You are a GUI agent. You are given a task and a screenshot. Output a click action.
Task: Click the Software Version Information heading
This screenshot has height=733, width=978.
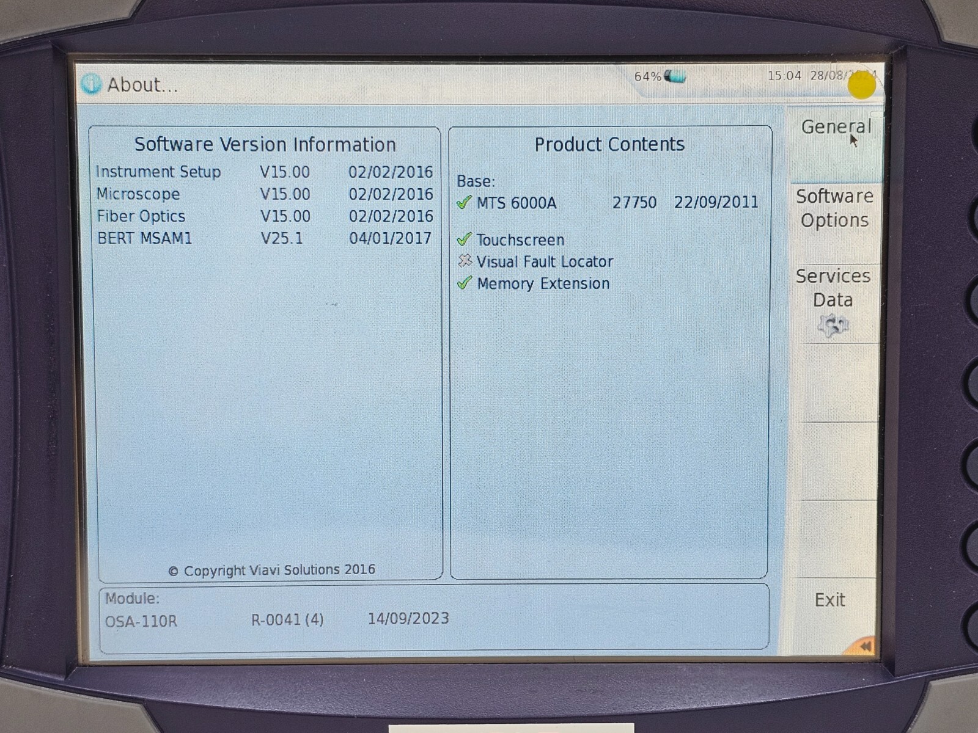(x=265, y=144)
